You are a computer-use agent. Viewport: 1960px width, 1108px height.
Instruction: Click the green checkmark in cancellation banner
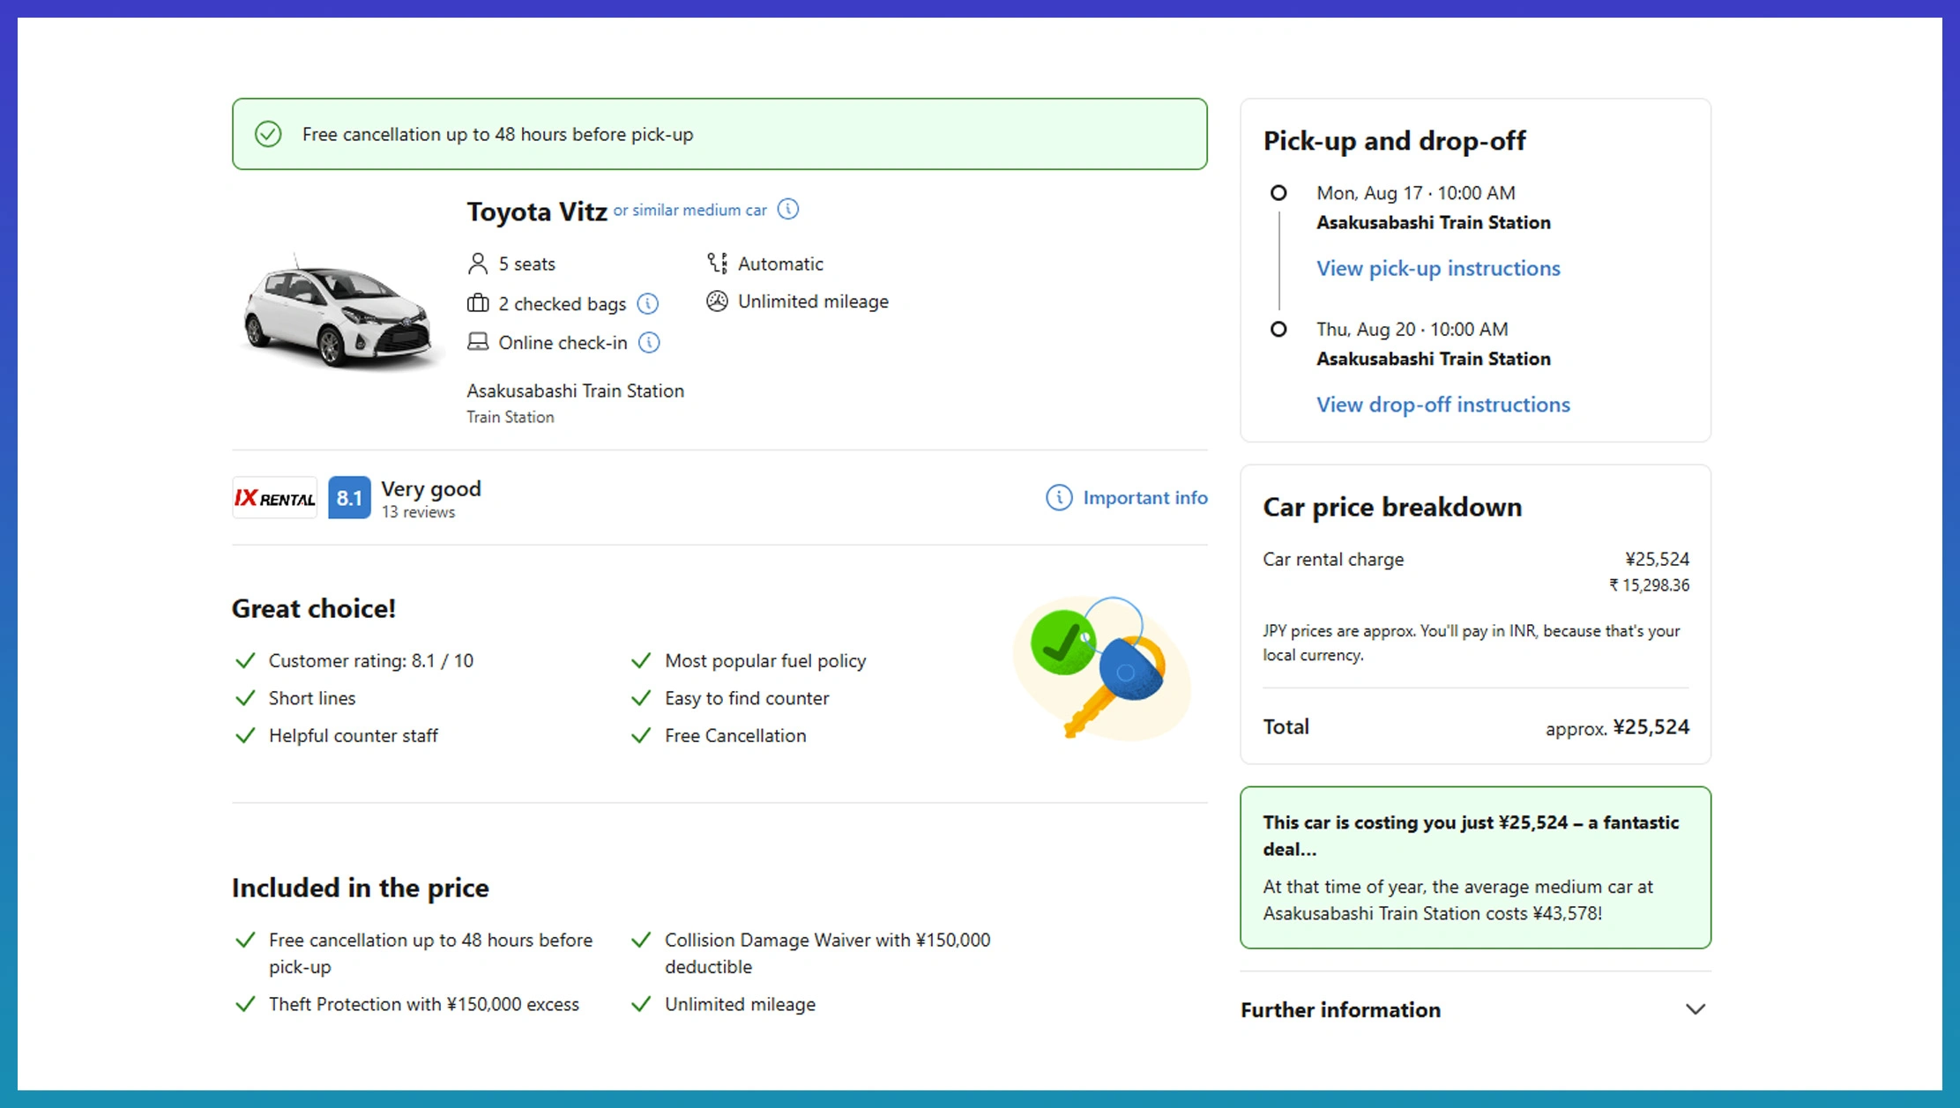tap(268, 134)
